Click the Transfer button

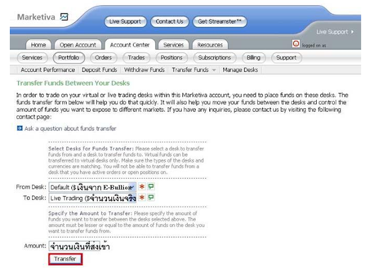point(65,259)
